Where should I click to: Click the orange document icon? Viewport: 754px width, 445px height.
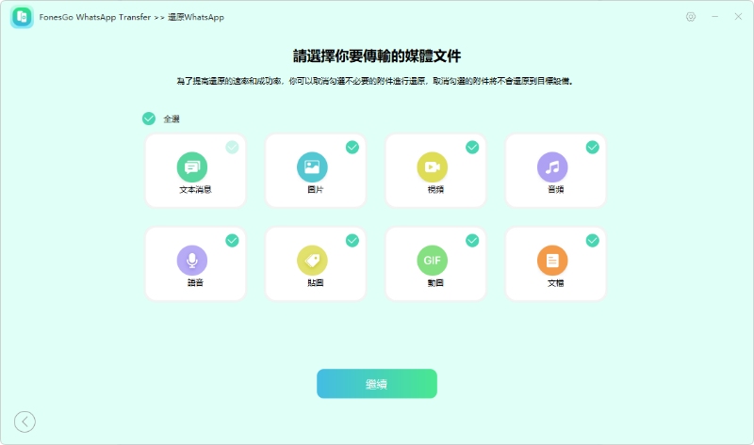click(552, 261)
